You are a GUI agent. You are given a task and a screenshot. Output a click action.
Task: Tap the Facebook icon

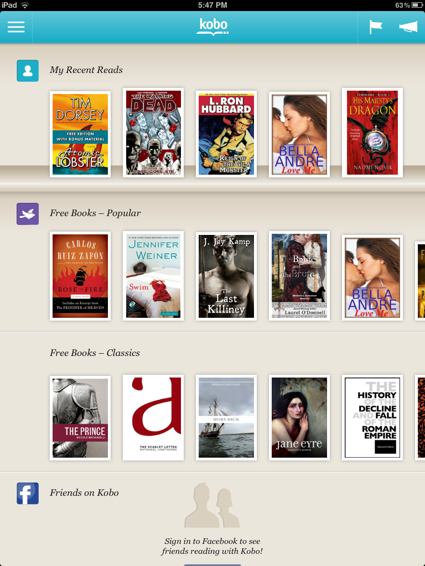click(28, 493)
